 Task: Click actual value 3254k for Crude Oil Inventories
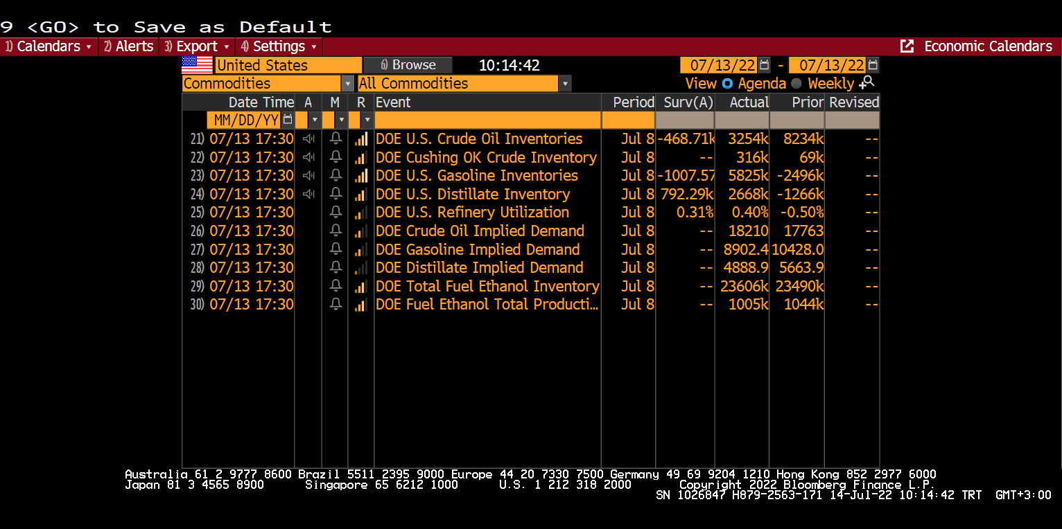[x=748, y=139]
